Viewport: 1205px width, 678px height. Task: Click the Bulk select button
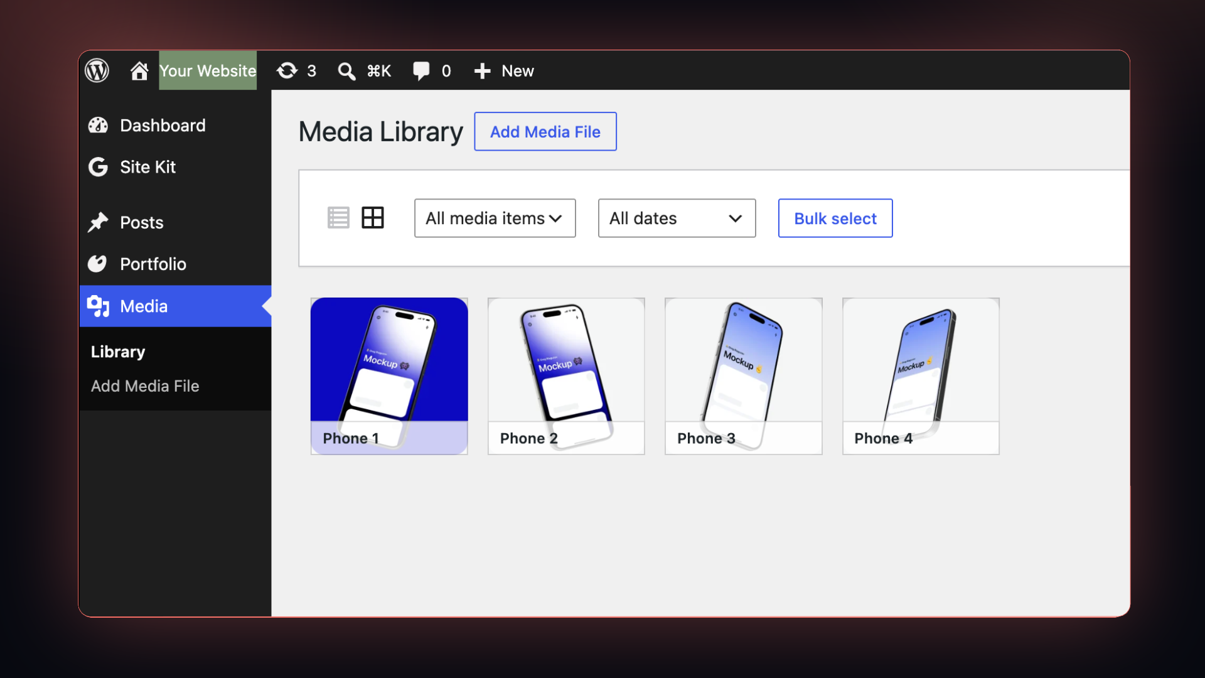(835, 218)
